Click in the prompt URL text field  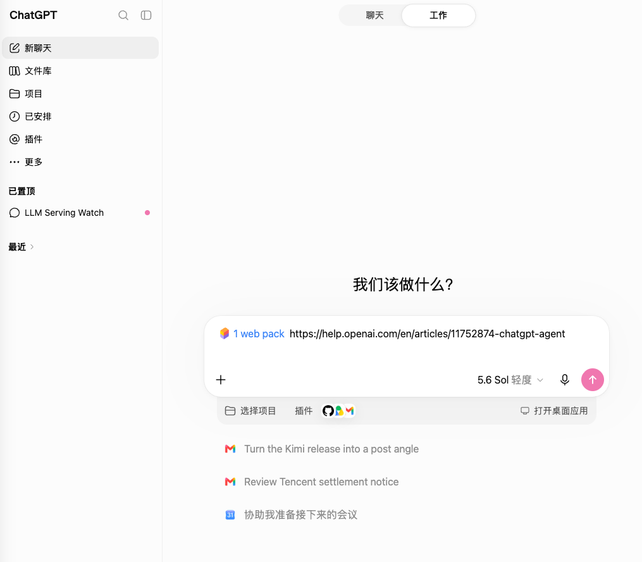427,334
